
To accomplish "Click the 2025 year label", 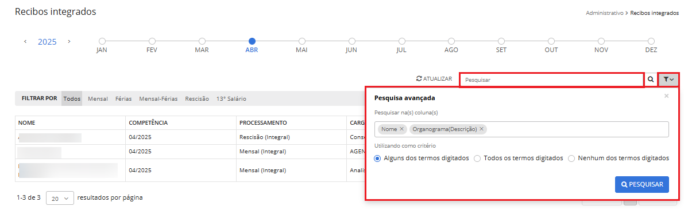I will click(x=48, y=42).
